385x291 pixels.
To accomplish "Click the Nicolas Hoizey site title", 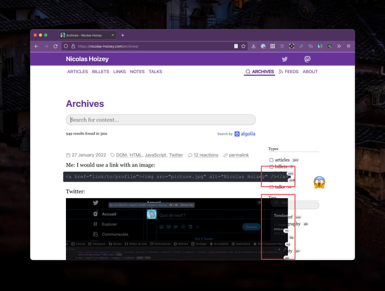I will (x=87, y=59).
